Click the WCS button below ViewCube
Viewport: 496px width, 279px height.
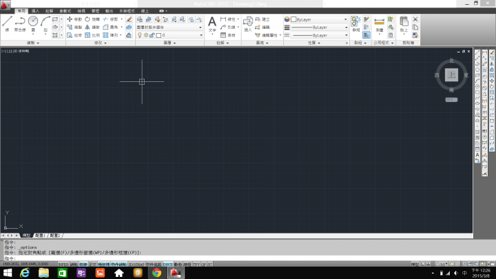pyautogui.click(x=451, y=100)
